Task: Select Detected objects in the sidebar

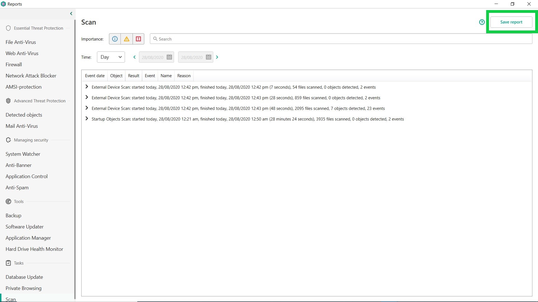Action: click(24, 115)
